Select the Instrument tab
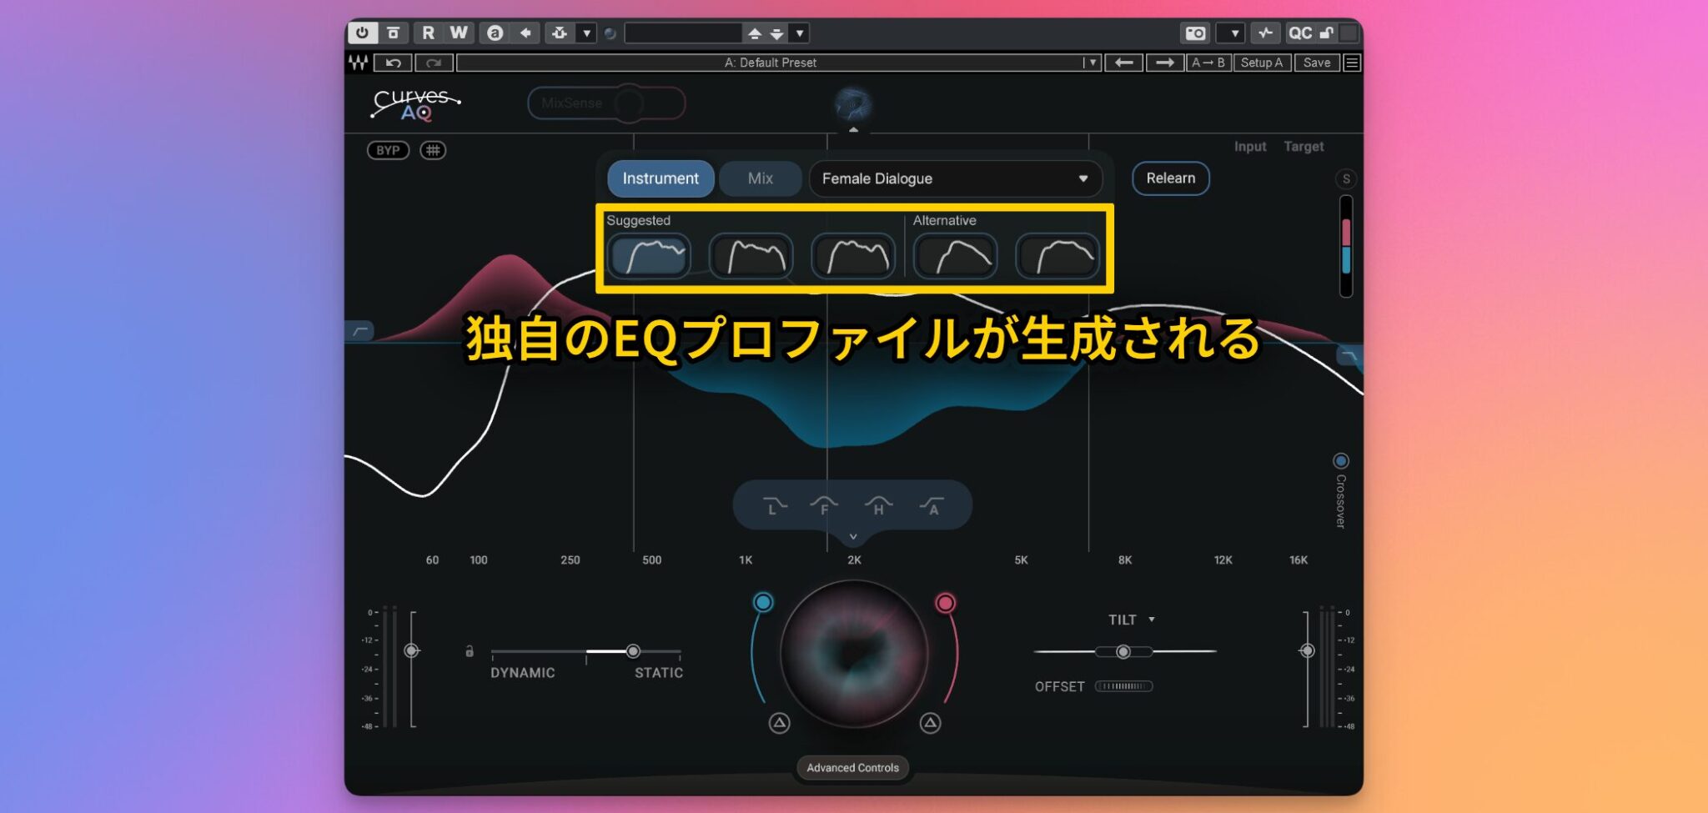1708x813 pixels. pyautogui.click(x=660, y=178)
